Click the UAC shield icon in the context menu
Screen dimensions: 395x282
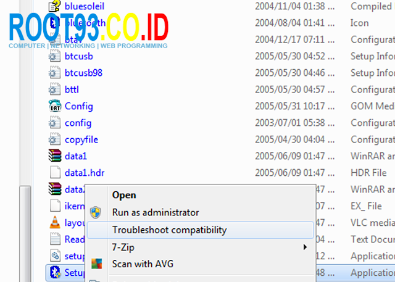click(x=96, y=212)
